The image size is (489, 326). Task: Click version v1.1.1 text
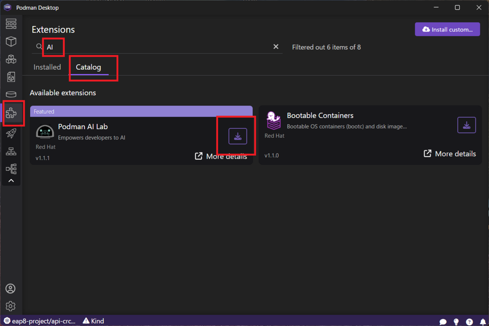[43, 158]
